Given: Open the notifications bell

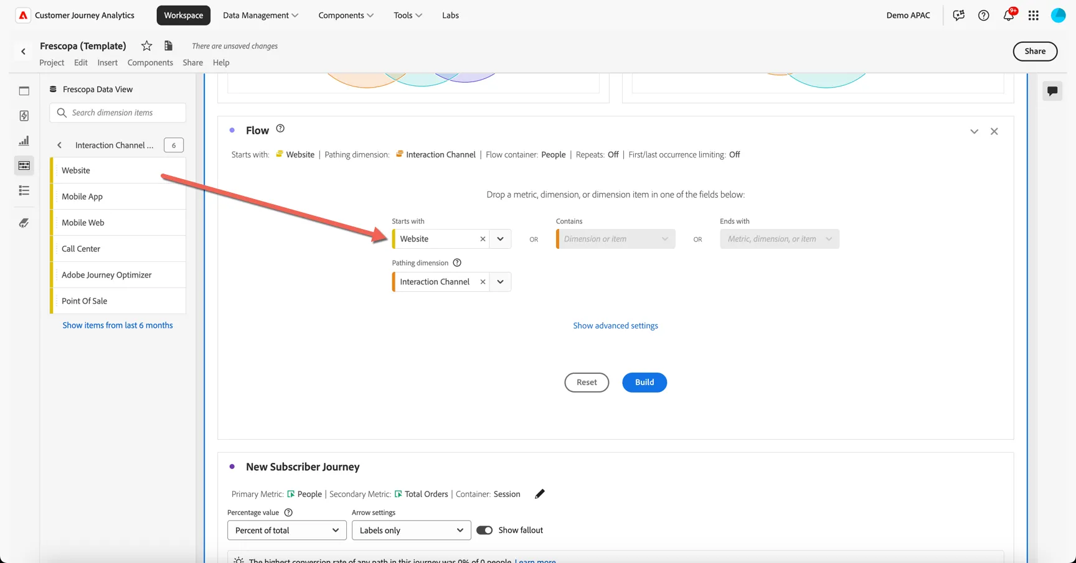Looking at the screenshot, I should point(1008,16).
